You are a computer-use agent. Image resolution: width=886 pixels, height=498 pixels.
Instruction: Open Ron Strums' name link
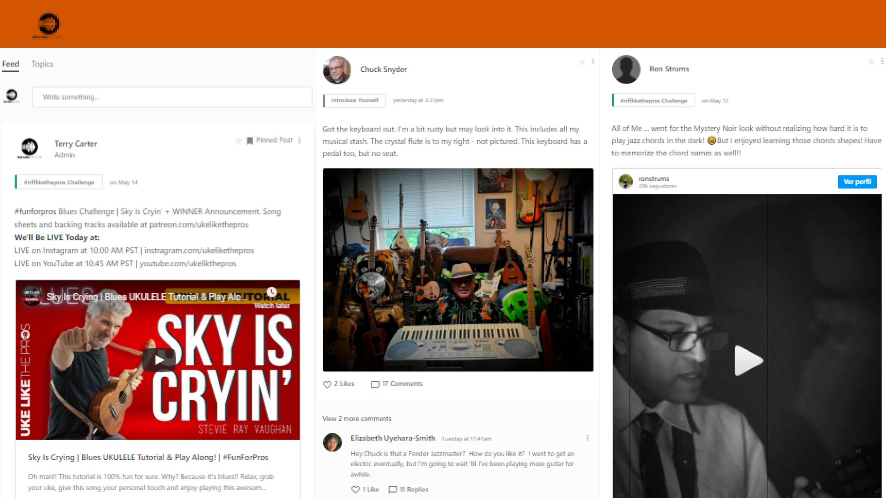[669, 69]
